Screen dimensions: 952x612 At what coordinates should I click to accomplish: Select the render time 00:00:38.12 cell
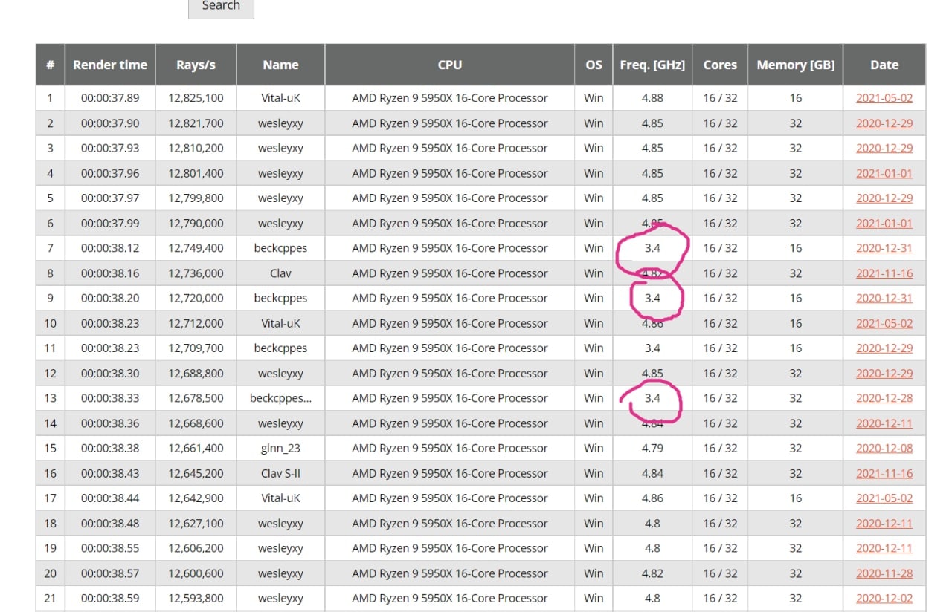point(110,248)
